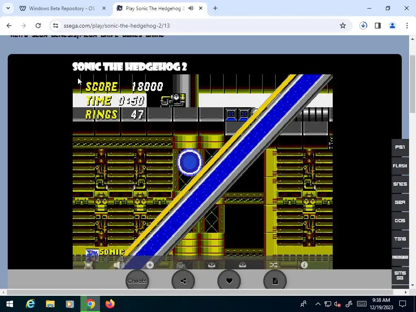416x312 pixels.
Task: Expand the tab search dropdown arrow
Action: (8, 8)
